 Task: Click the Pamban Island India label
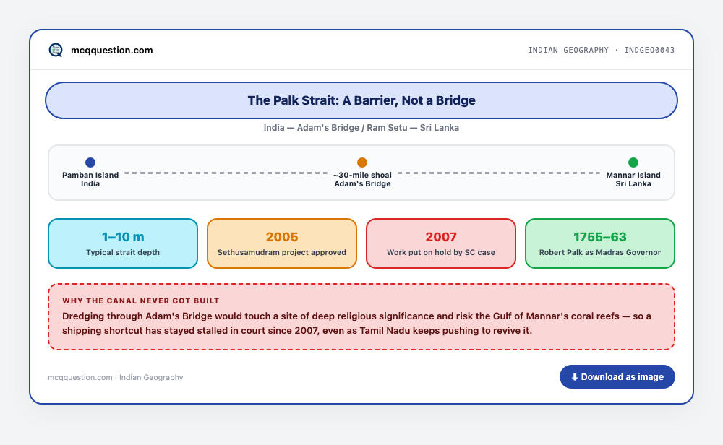point(90,179)
